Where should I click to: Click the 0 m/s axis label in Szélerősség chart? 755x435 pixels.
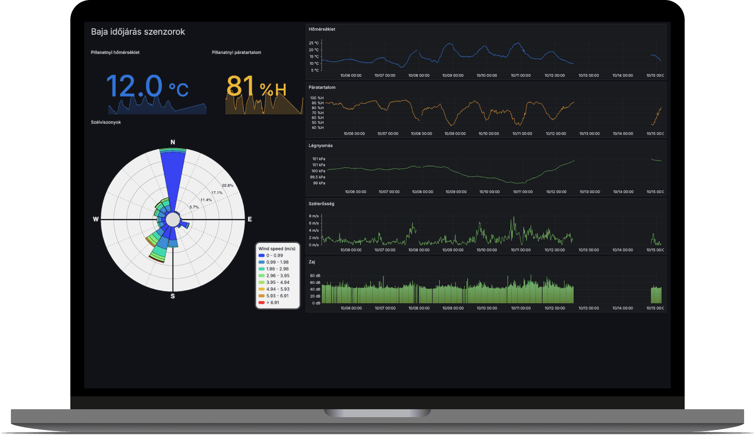(314, 245)
